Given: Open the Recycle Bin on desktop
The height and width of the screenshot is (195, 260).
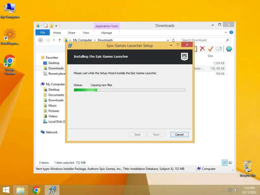Looking at the screenshot, I should 247,169.
